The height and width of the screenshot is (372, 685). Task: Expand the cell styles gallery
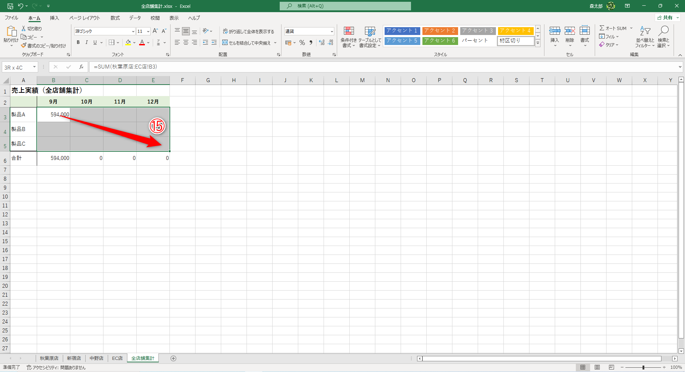tap(538, 43)
